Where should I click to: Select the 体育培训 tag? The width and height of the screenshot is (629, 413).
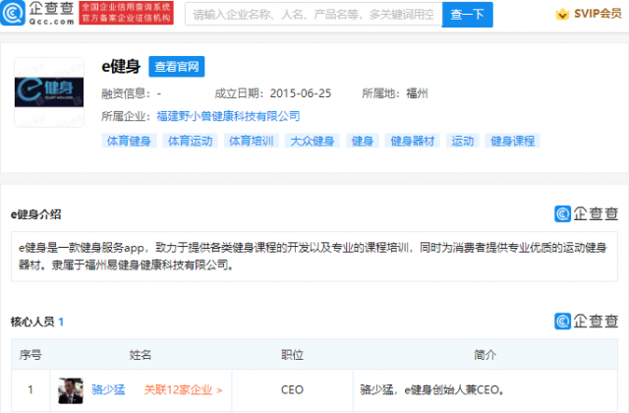252,141
